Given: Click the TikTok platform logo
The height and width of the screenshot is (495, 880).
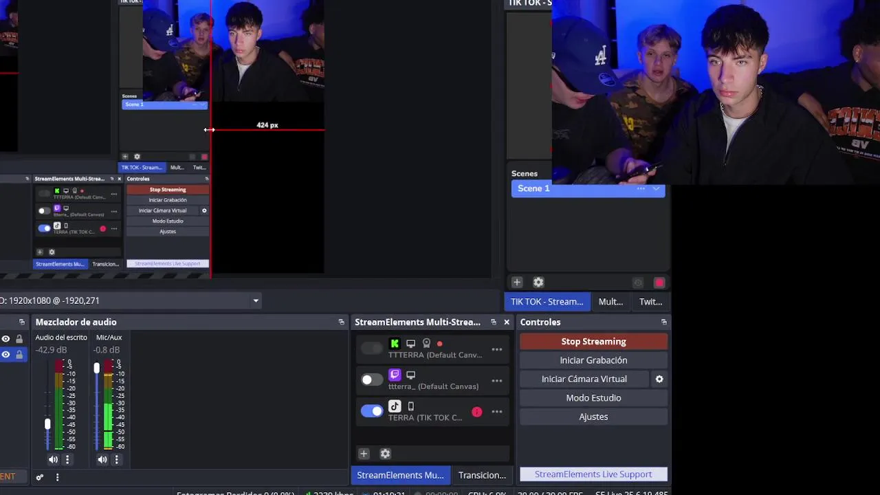Looking at the screenshot, I should (x=395, y=406).
